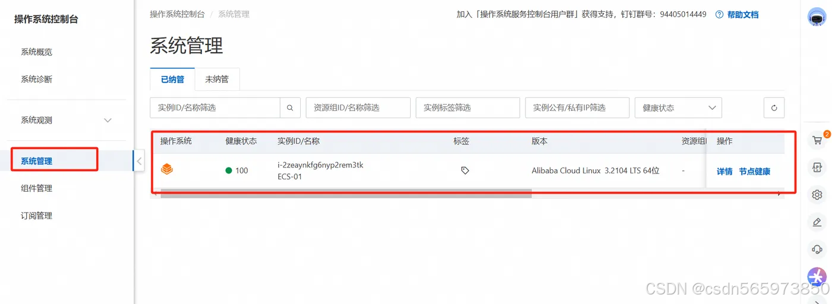
Task: Open the 系统观测 sidebar item
Action: 37,120
